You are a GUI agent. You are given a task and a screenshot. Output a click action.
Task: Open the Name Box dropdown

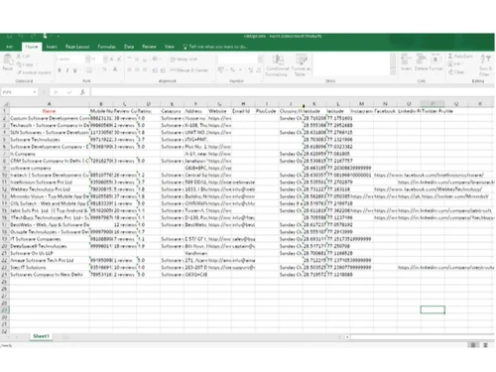(35, 92)
